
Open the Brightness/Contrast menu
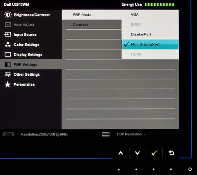(31, 15)
